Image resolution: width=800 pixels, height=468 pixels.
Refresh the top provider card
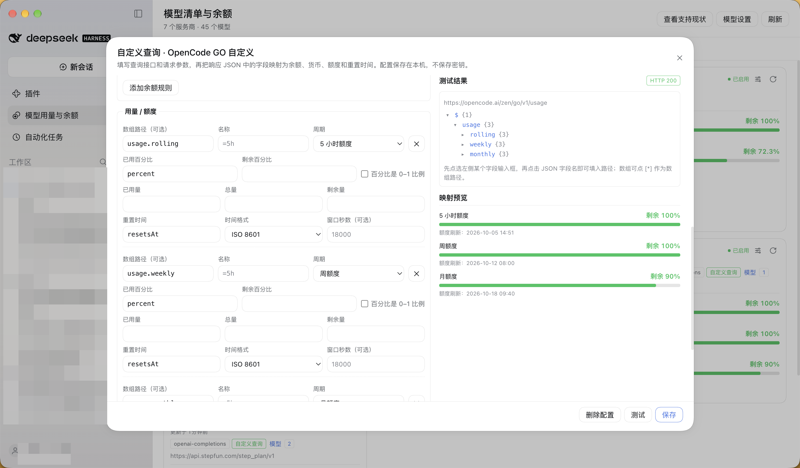click(x=773, y=79)
